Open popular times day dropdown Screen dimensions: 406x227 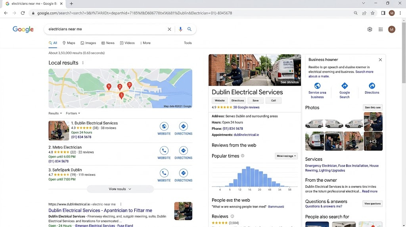click(x=286, y=156)
